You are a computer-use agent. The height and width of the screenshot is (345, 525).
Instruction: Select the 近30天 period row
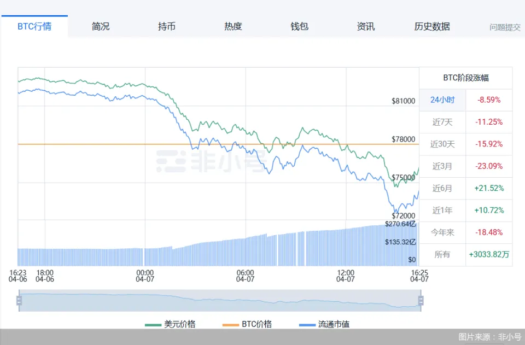tap(466, 144)
